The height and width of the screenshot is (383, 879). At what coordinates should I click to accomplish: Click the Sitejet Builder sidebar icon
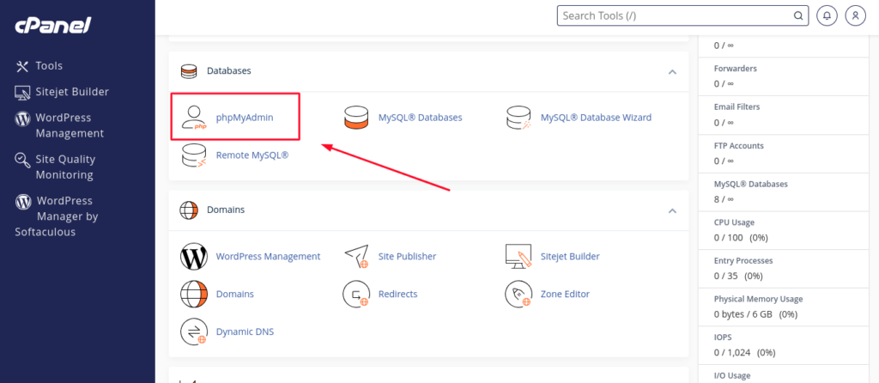click(x=21, y=93)
